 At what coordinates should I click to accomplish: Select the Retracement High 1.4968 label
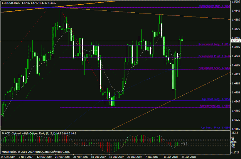215,6
